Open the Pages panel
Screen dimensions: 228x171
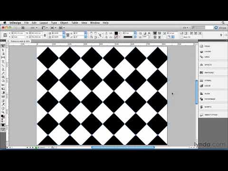[206, 46]
